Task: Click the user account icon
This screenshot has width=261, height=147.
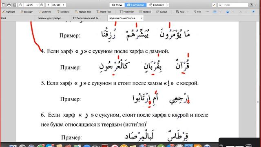Action: tap(251, 5)
